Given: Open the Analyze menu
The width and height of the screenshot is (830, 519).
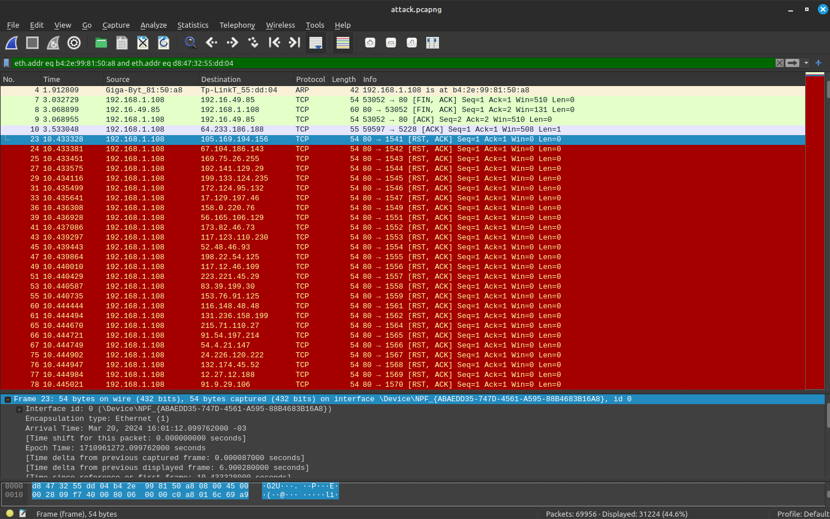Looking at the screenshot, I should [x=153, y=25].
